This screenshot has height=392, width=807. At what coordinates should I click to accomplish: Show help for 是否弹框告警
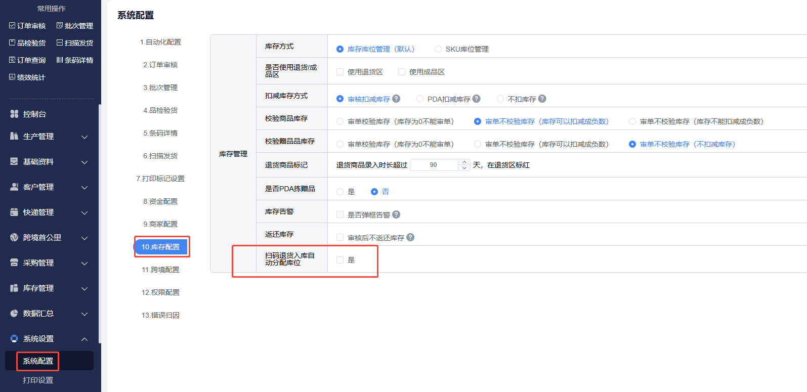[396, 214]
